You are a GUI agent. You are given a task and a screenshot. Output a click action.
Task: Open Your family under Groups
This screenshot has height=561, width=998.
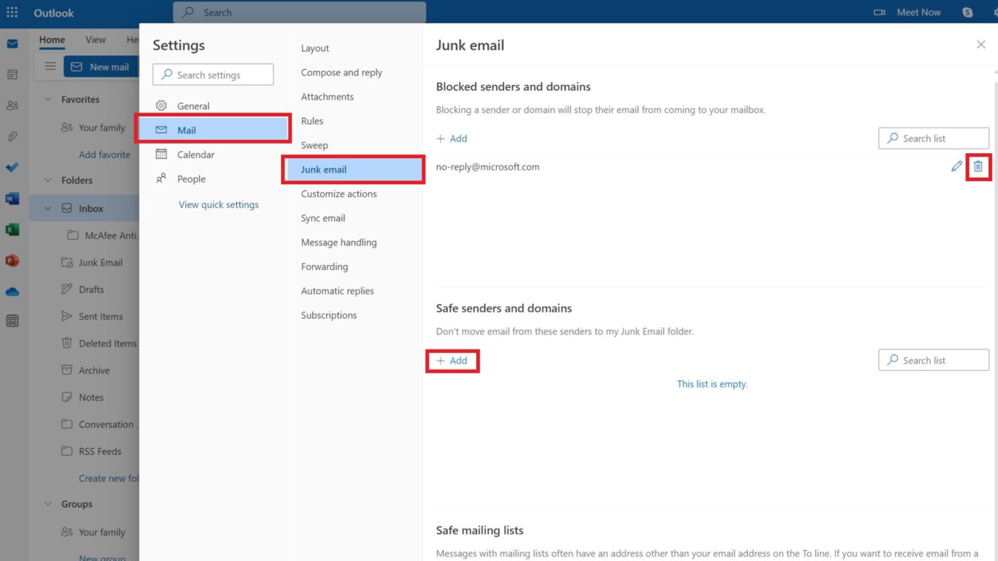point(93,532)
